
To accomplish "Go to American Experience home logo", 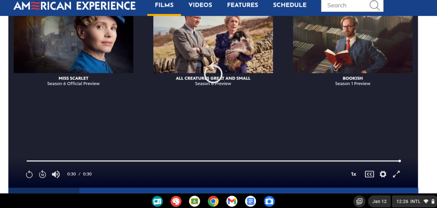I will [x=74, y=6].
